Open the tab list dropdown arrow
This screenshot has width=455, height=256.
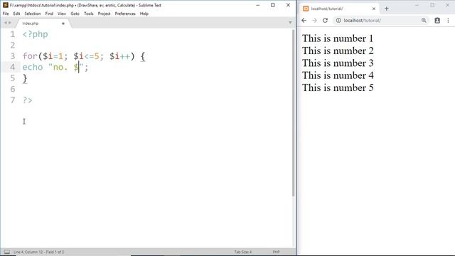pyautogui.click(x=290, y=23)
